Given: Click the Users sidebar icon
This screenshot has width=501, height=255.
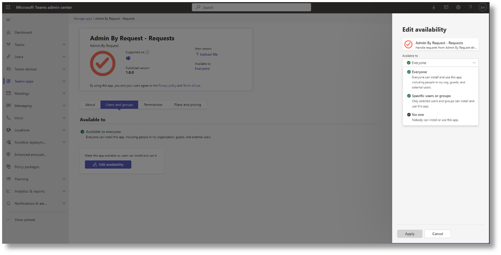Looking at the screenshot, I should [8, 57].
